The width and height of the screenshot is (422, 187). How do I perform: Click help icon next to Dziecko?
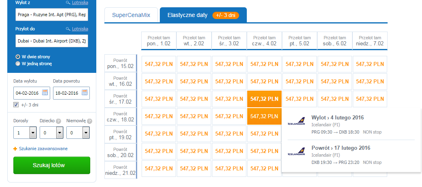tap(58, 121)
